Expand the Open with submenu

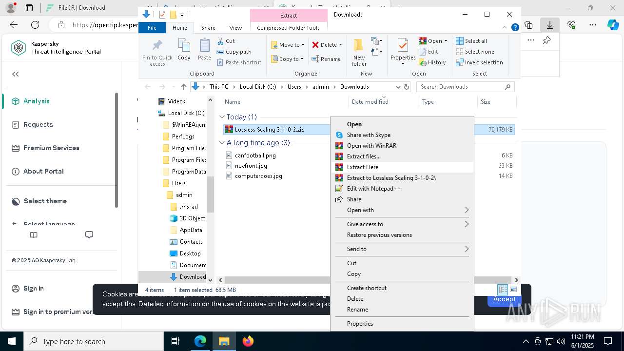402,210
